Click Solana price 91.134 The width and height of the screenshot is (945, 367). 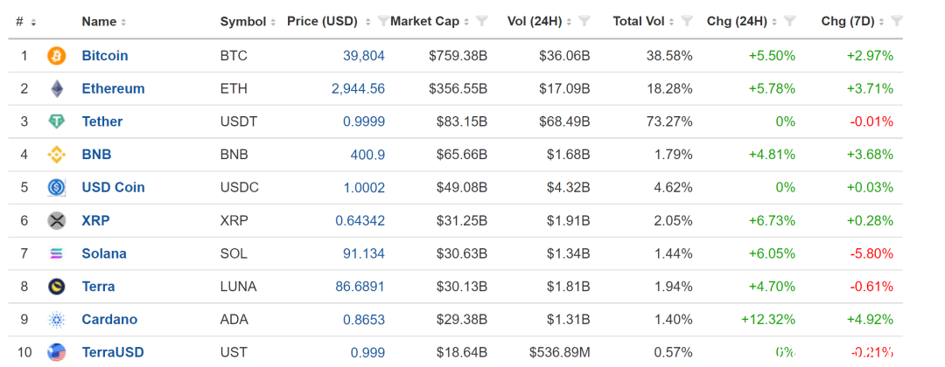364,254
